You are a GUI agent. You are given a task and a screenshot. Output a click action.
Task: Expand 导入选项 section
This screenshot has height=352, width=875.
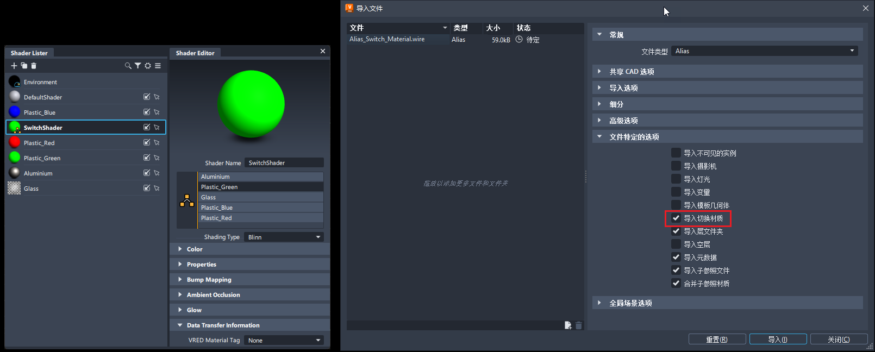(x=727, y=87)
